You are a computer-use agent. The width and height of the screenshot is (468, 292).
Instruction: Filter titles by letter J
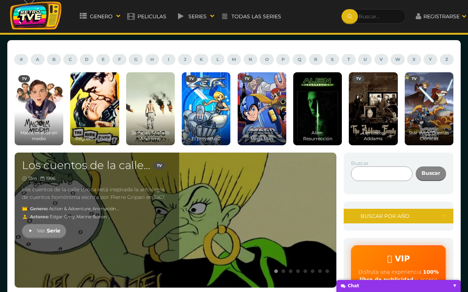pyautogui.click(x=185, y=59)
